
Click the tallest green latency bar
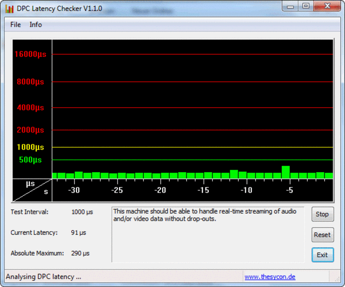[286, 172]
